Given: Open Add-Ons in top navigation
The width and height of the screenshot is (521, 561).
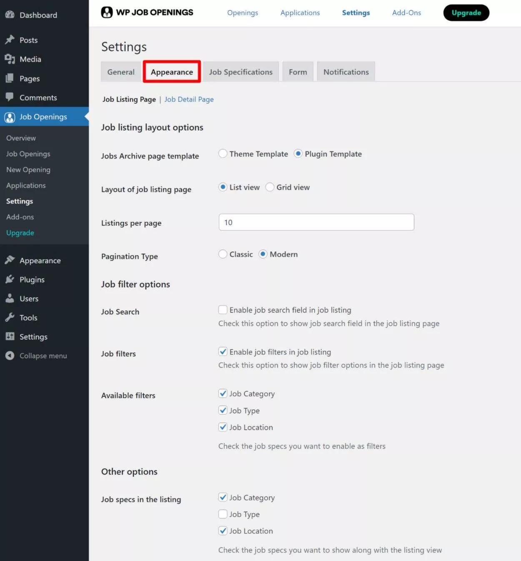Looking at the screenshot, I should pyautogui.click(x=406, y=13).
